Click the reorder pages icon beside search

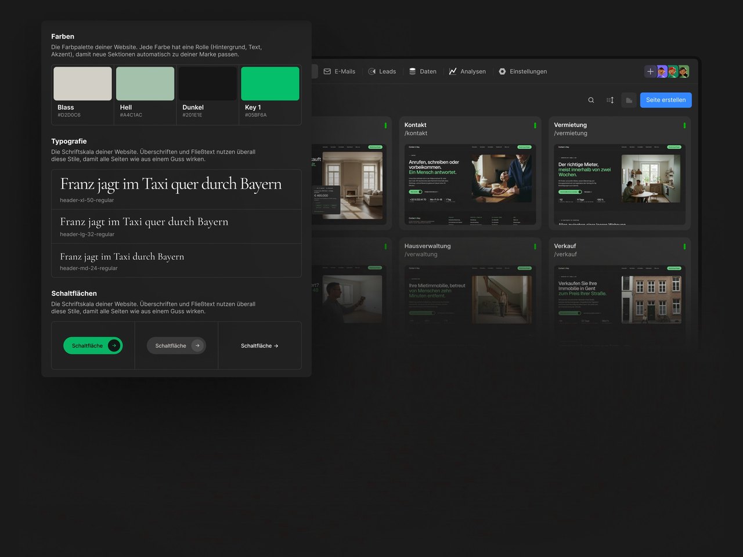tap(610, 100)
